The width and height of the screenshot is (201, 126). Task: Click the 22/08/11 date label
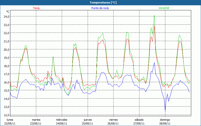point(10,123)
